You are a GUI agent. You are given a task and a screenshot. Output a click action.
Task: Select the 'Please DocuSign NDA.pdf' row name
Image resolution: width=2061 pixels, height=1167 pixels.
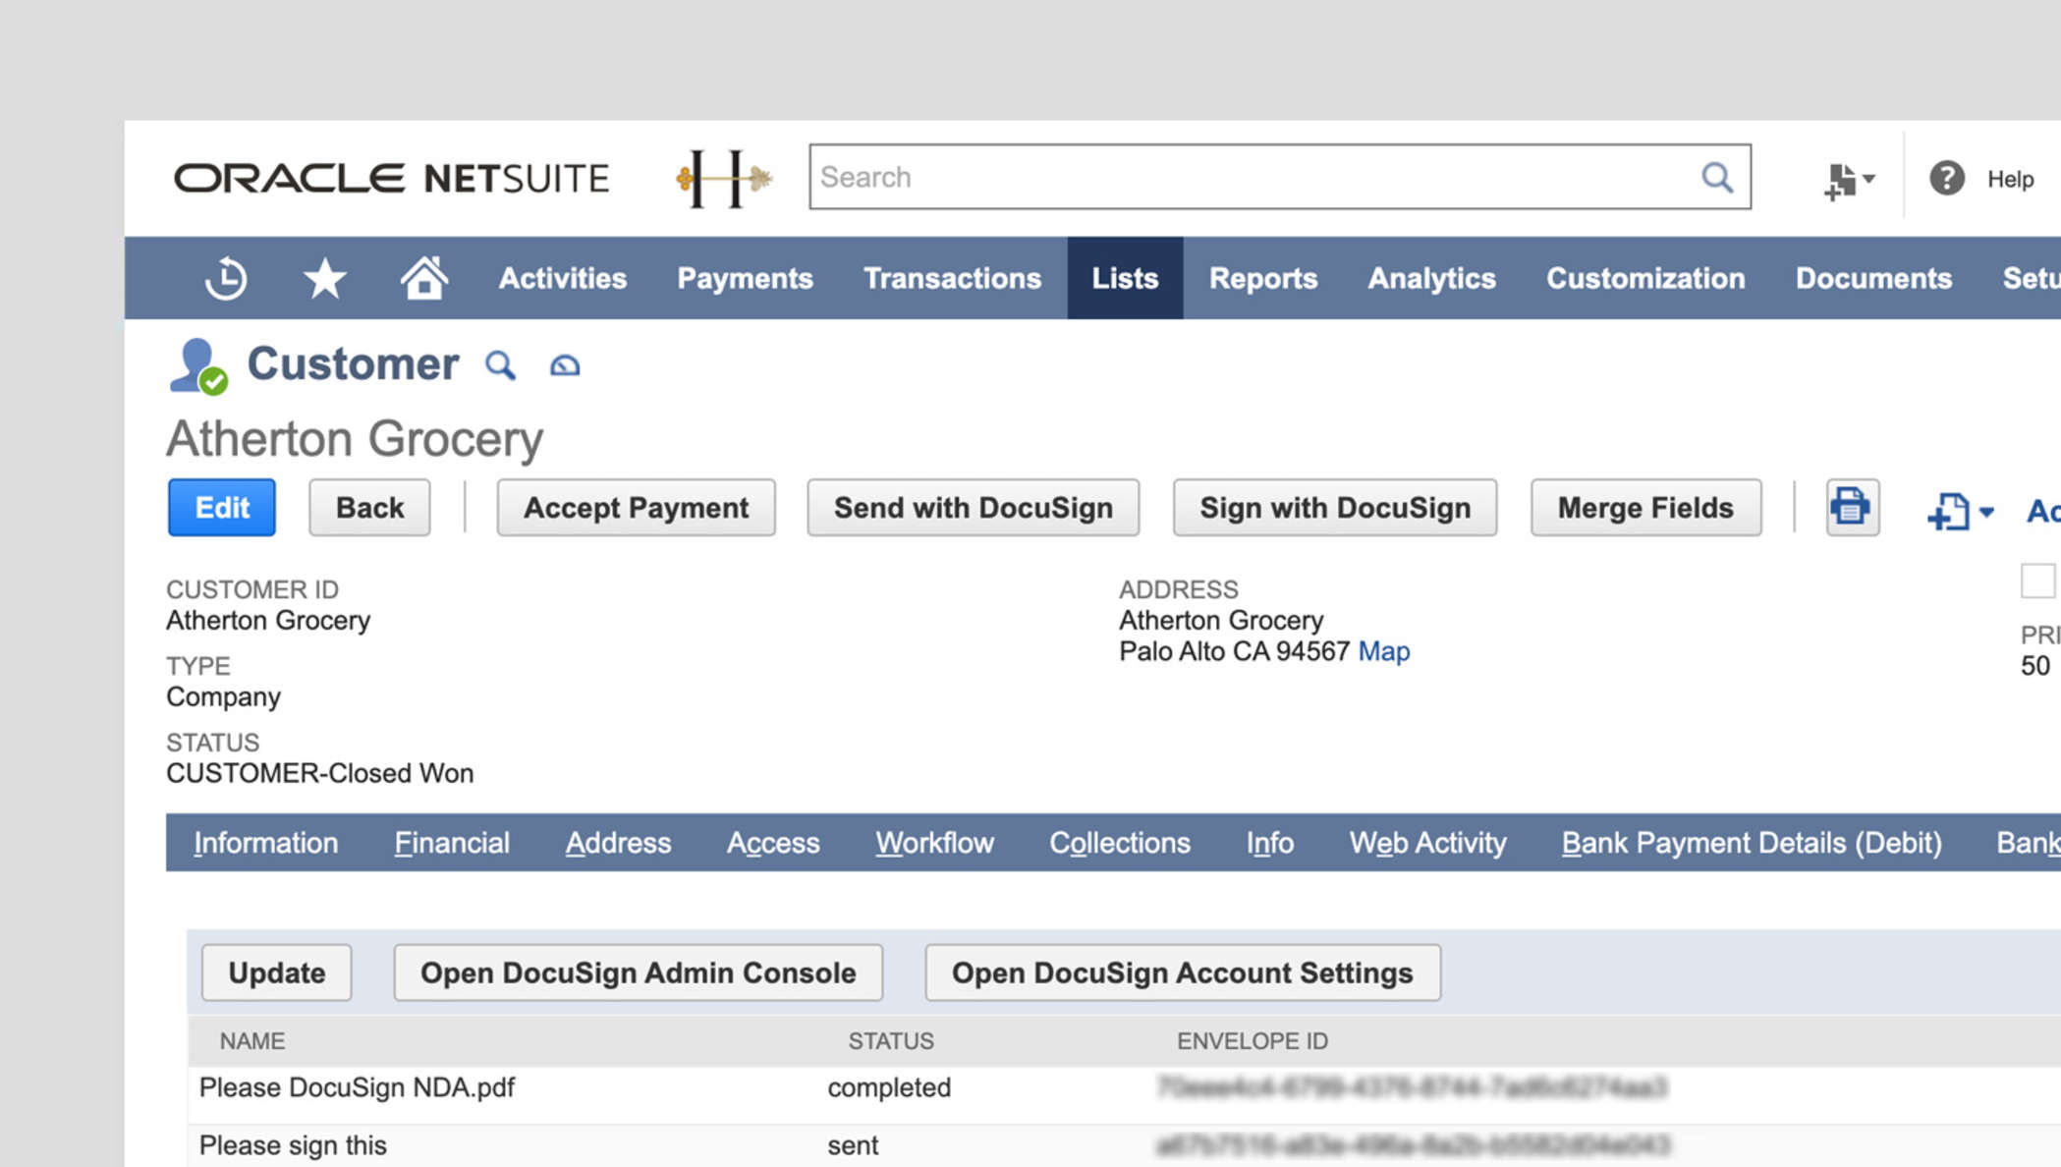[357, 1087]
